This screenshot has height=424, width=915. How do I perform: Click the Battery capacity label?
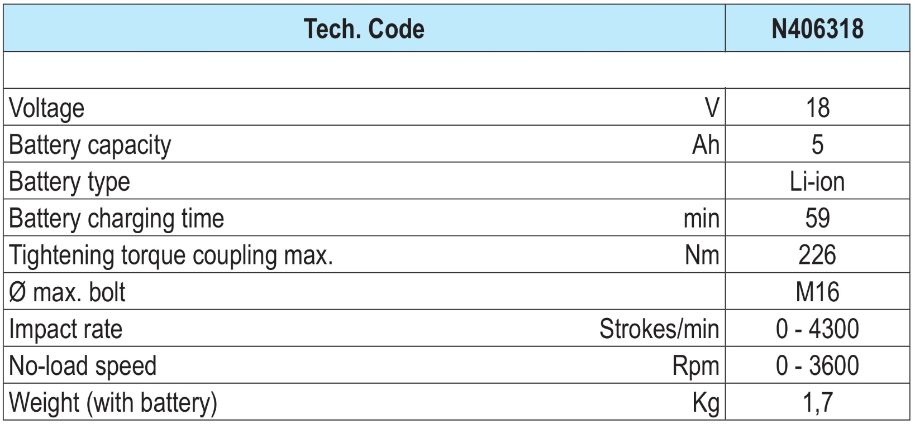[90, 145]
